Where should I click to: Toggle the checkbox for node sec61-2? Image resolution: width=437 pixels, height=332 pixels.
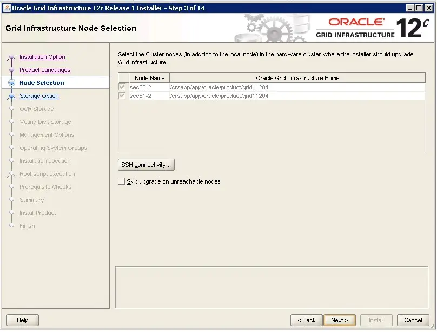coord(122,96)
